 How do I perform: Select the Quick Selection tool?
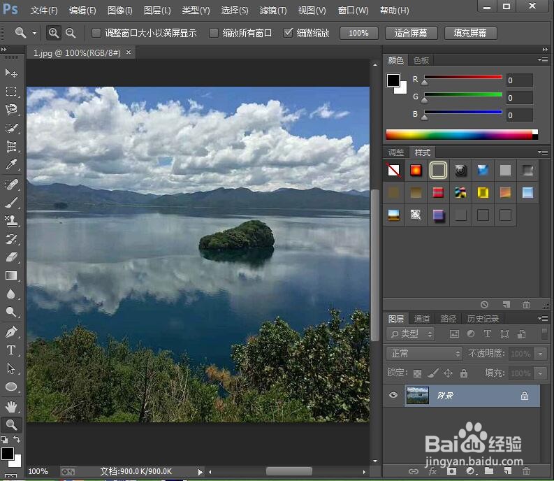(x=11, y=128)
